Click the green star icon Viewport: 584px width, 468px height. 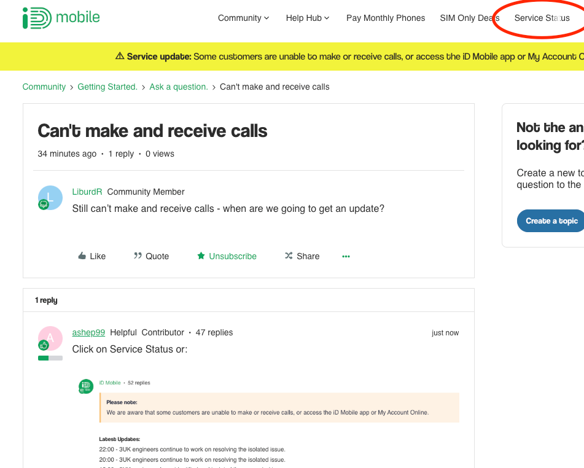pyautogui.click(x=201, y=255)
